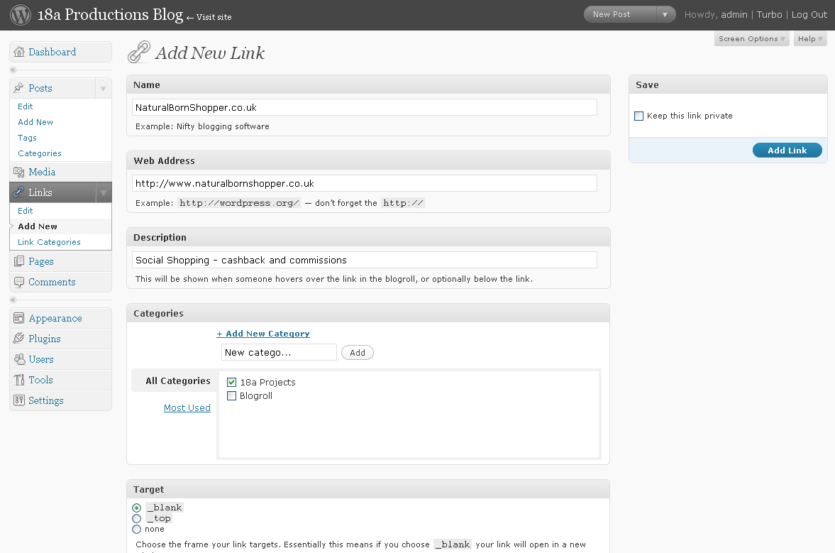835x553 pixels.
Task: Click the Save box header
Action: [x=728, y=84]
